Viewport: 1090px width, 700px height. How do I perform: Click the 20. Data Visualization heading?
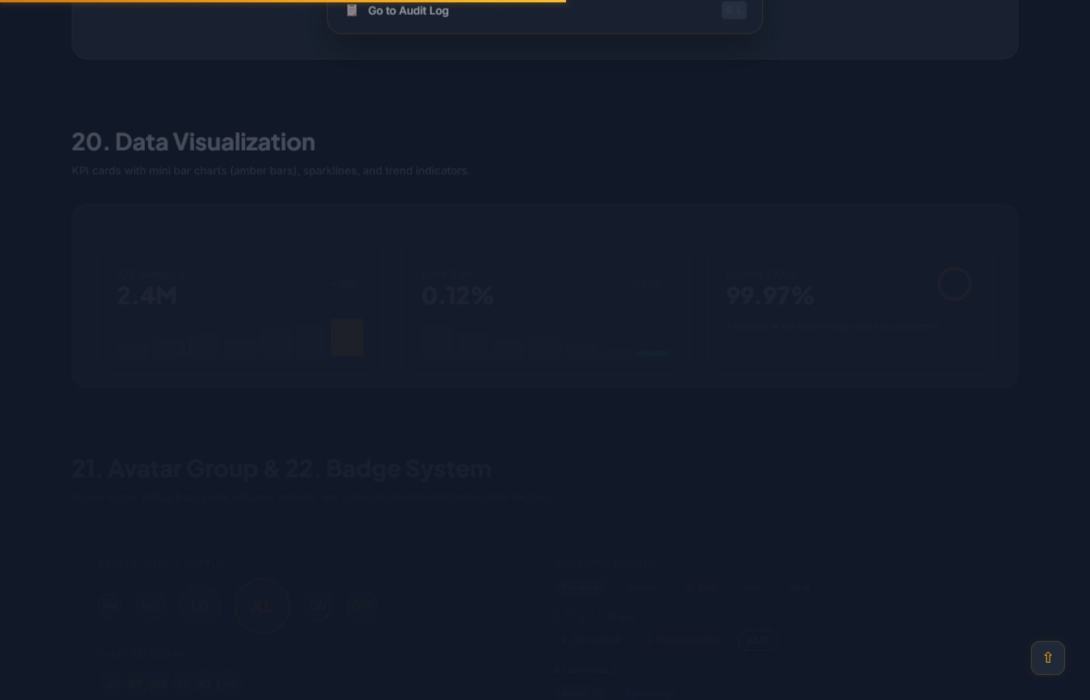(193, 142)
